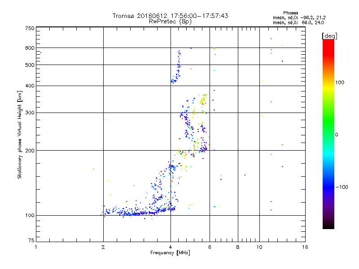Click the '100' y-axis tick label
The image size is (359, 269).
pyautogui.click(x=30, y=215)
